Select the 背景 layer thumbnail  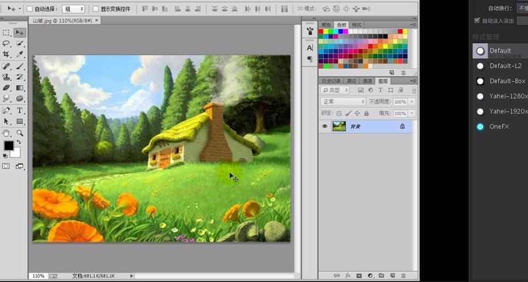click(x=339, y=126)
